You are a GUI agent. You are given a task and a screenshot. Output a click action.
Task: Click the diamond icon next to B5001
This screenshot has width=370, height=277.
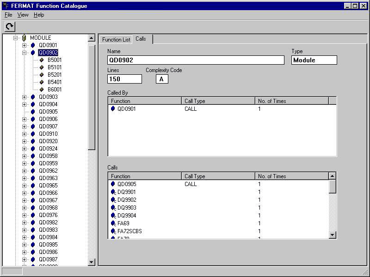click(42, 60)
